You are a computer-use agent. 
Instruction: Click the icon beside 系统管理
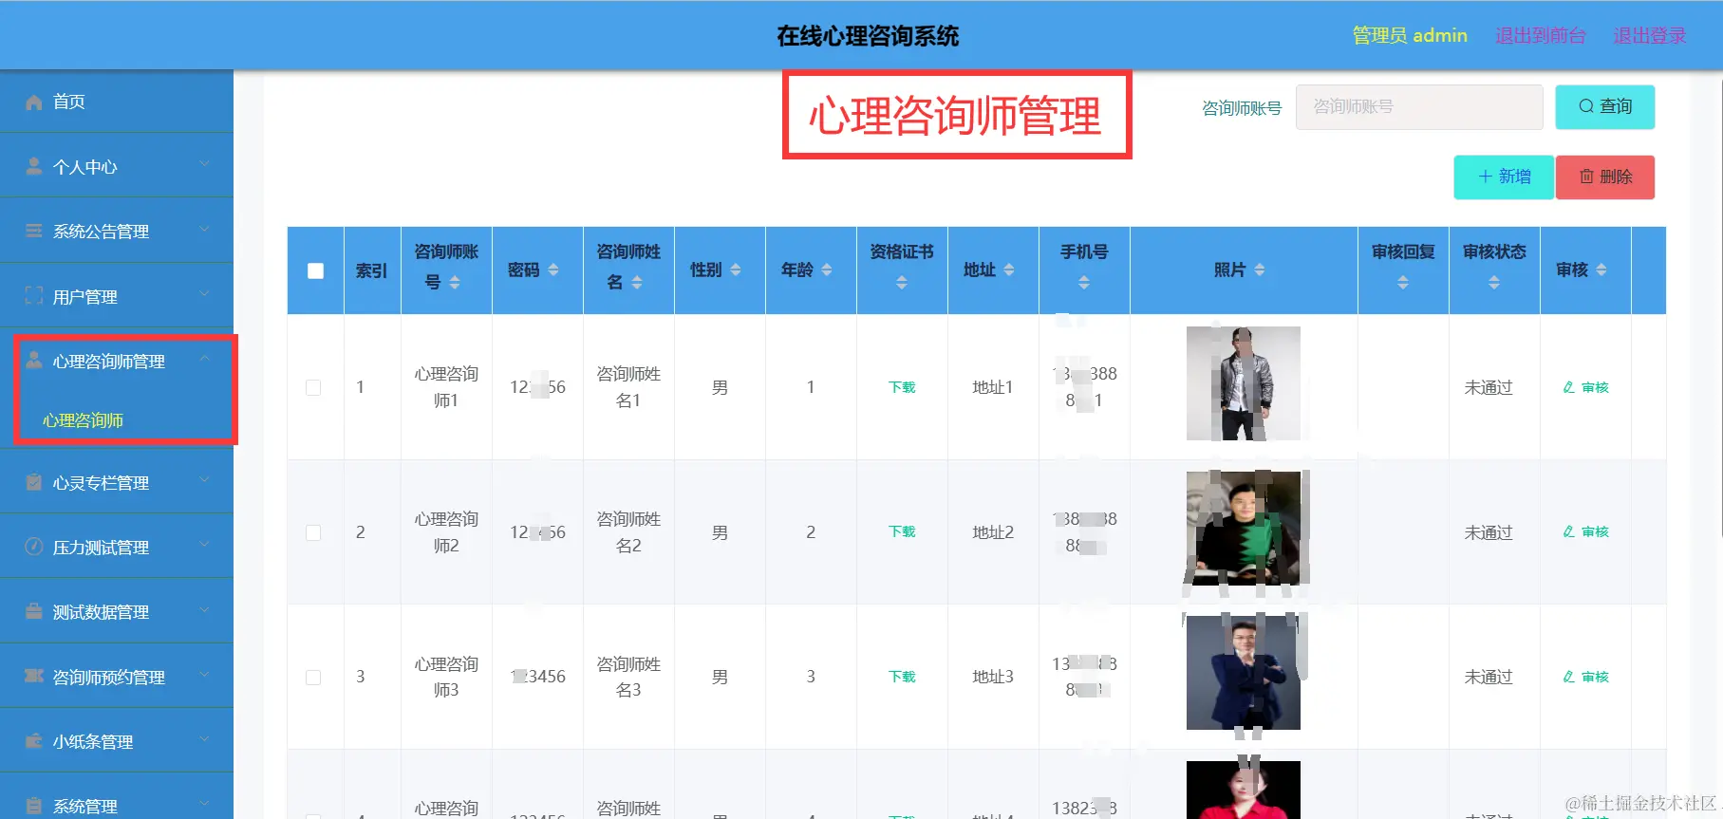point(34,806)
